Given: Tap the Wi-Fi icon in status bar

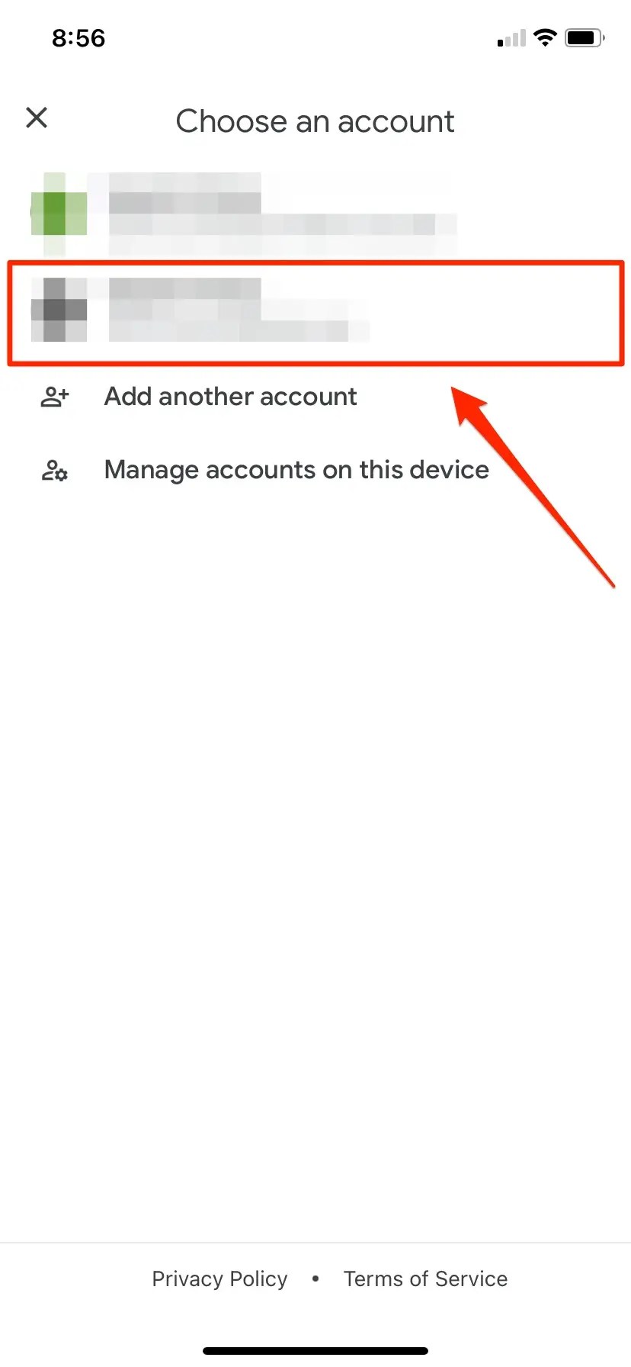Looking at the screenshot, I should (545, 37).
